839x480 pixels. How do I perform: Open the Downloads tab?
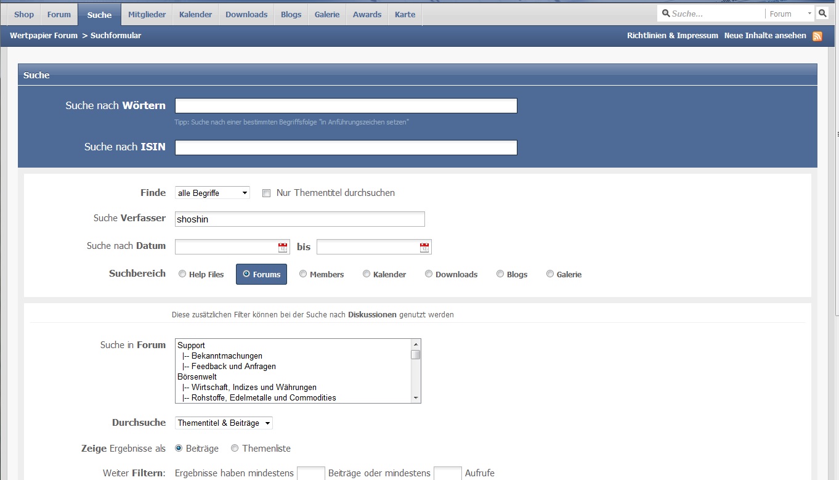coord(246,14)
